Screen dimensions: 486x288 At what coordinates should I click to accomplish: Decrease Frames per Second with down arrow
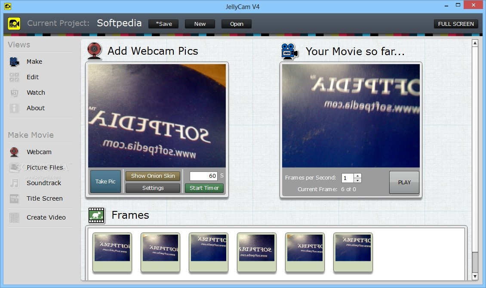click(358, 180)
